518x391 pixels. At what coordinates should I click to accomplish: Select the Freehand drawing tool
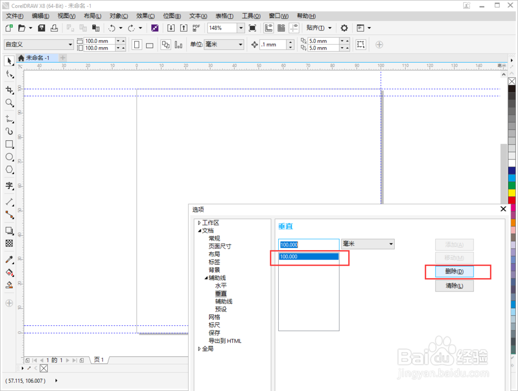click(9, 119)
